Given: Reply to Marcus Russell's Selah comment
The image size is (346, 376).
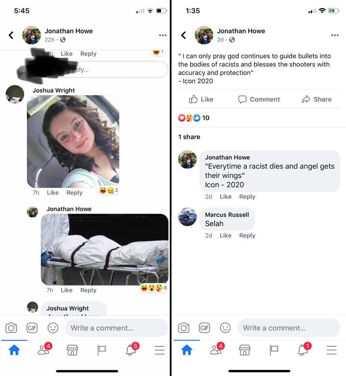Looking at the screenshot, I should tap(247, 235).
